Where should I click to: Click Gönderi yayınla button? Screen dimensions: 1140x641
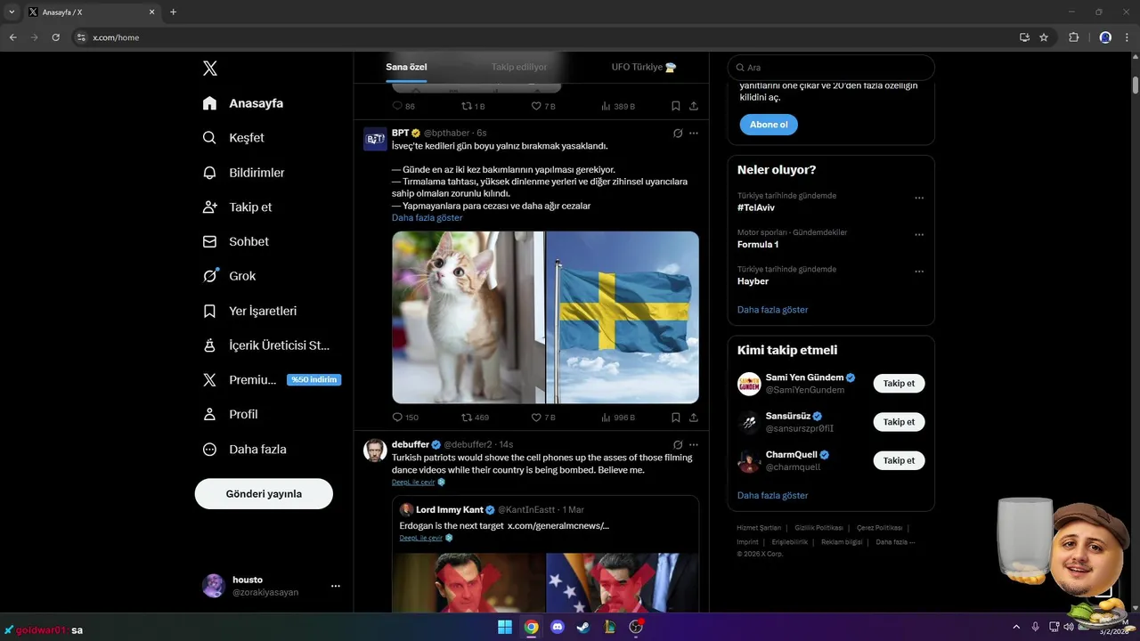coord(264,493)
